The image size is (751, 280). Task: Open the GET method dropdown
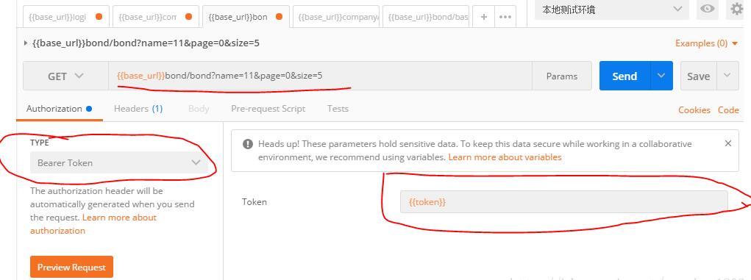[x=65, y=76]
